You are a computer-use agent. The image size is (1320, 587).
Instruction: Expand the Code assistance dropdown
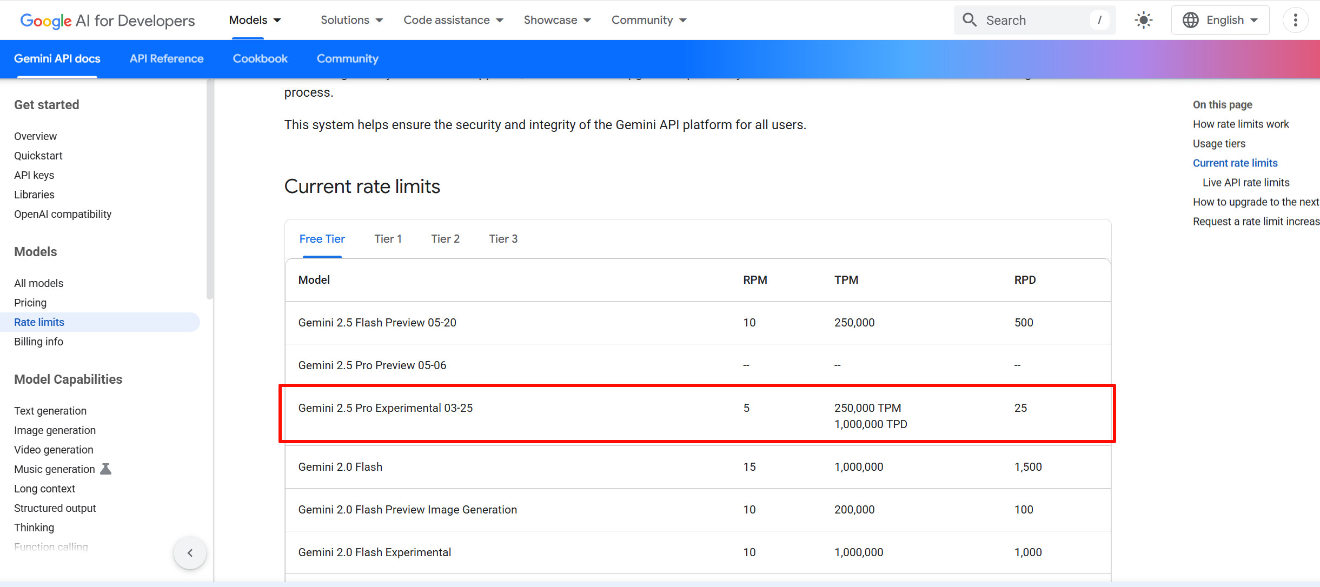[x=453, y=21]
